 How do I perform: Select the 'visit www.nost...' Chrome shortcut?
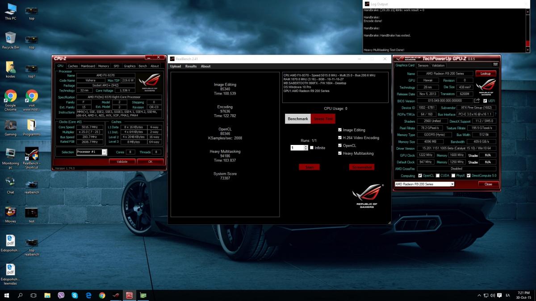[31, 100]
